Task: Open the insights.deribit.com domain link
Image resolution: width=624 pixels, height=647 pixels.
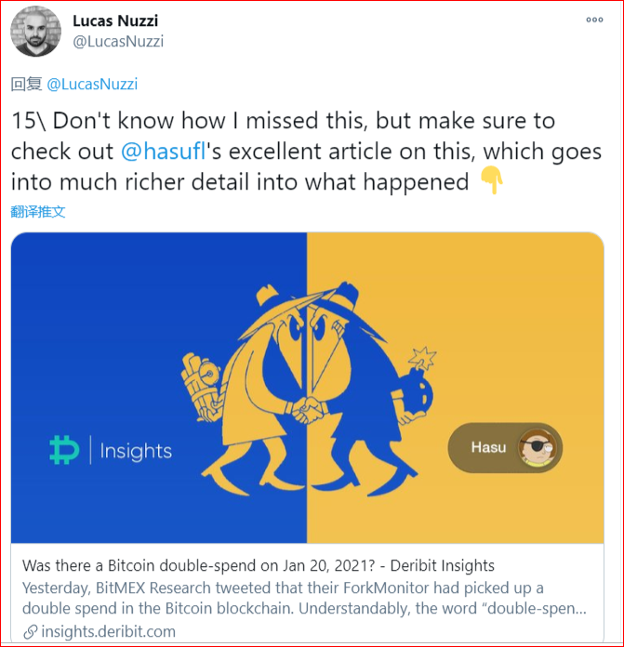Action: [110, 631]
